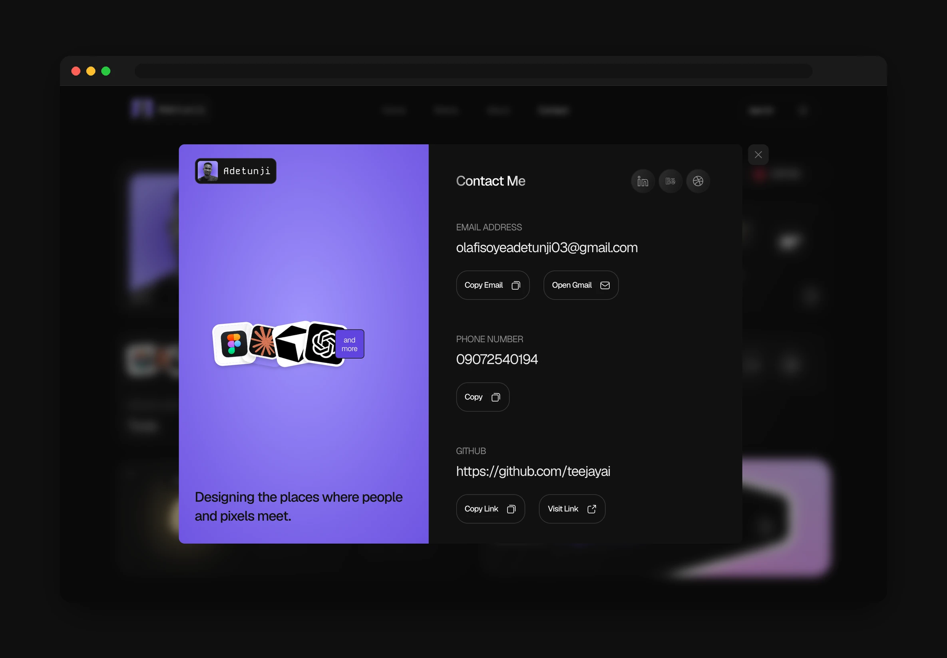Viewport: 947px width, 658px height.
Task: Click the Visit Link button
Action: tap(572, 509)
